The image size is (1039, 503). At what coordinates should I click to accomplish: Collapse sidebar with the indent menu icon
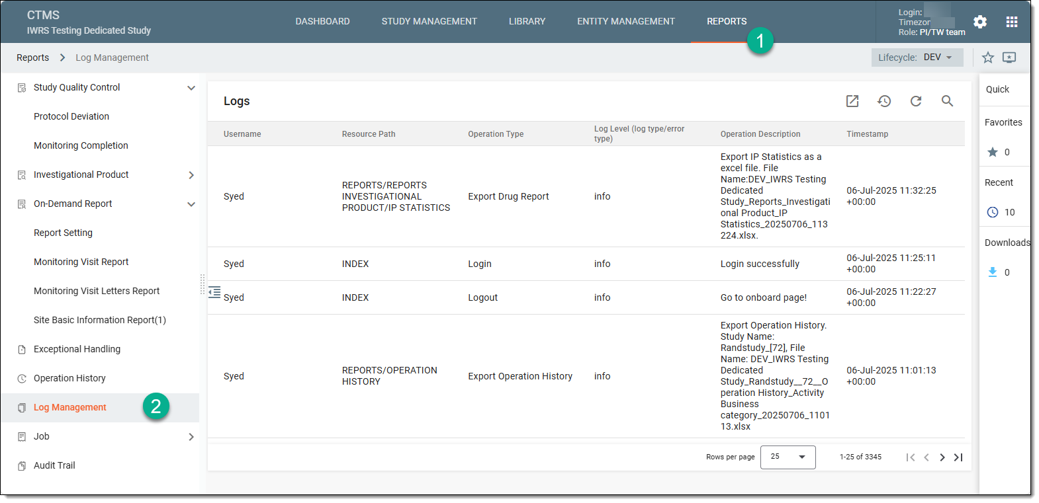tap(214, 292)
